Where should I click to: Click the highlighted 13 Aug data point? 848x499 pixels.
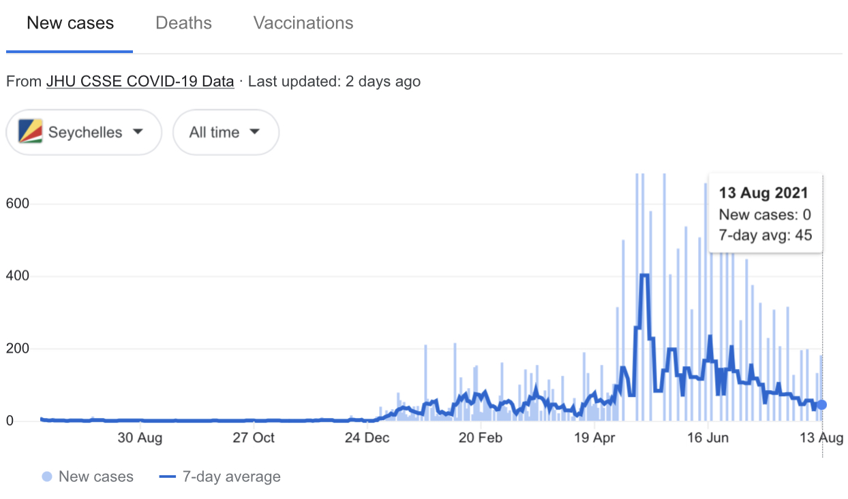[x=822, y=405]
